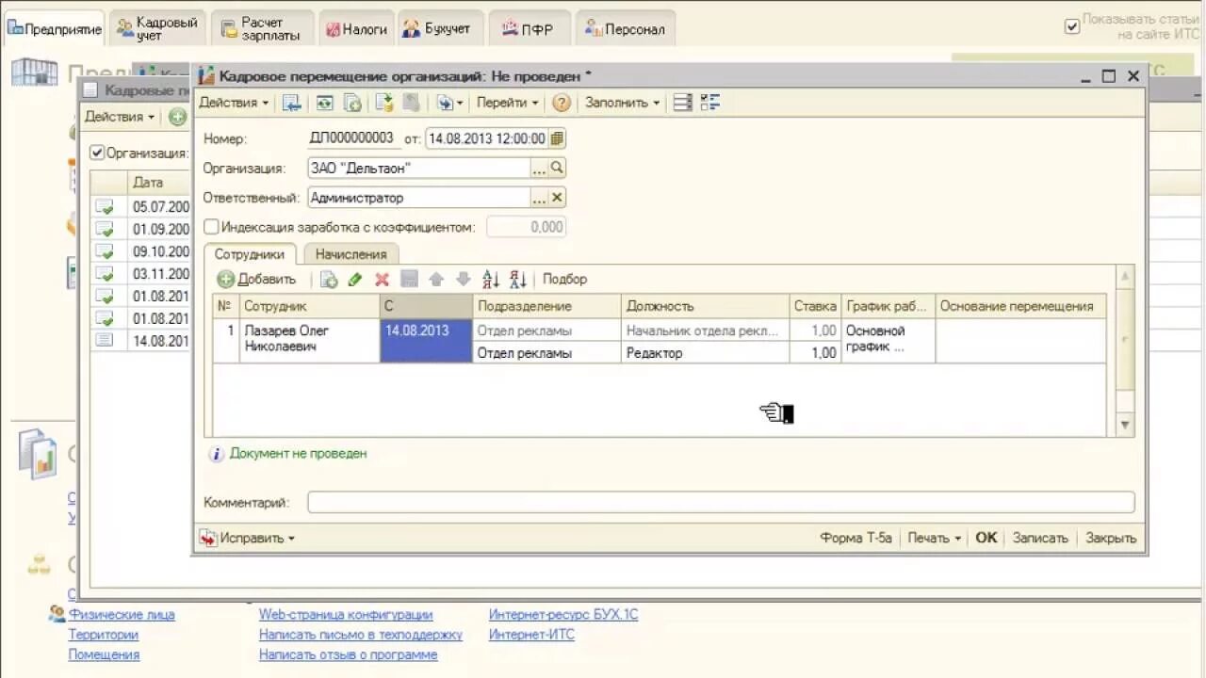Open the Физические лица link
Image resolution: width=1206 pixels, height=678 pixels.
tap(122, 615)
